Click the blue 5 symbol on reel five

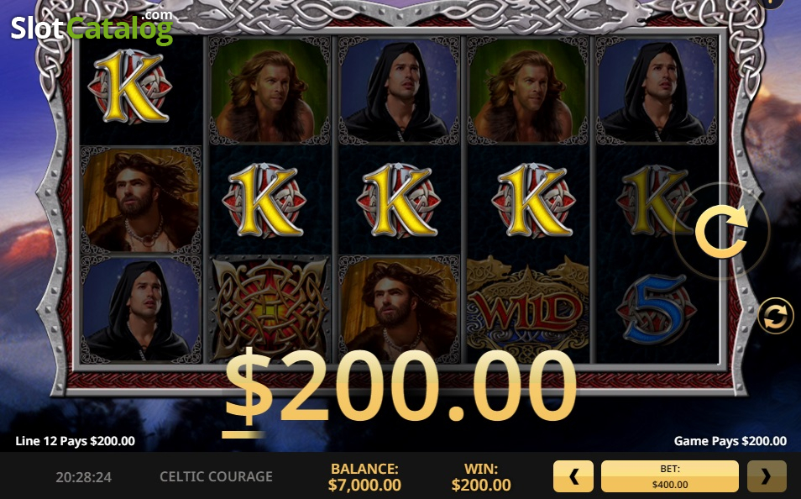(x=656, y=309)
